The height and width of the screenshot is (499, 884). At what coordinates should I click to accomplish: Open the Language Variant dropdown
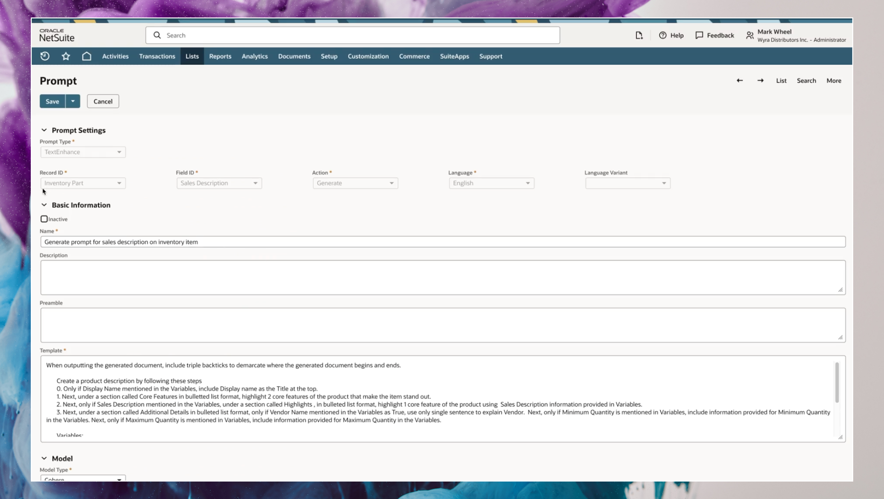pyautogui.click(x=628, y=183)
